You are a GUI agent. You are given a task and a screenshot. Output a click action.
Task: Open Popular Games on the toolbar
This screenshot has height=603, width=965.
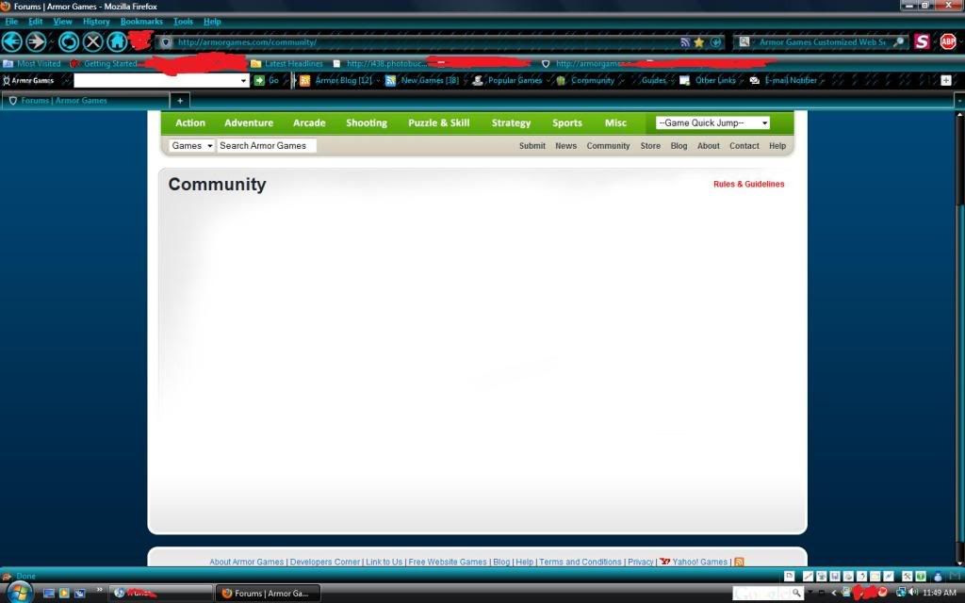507,81
